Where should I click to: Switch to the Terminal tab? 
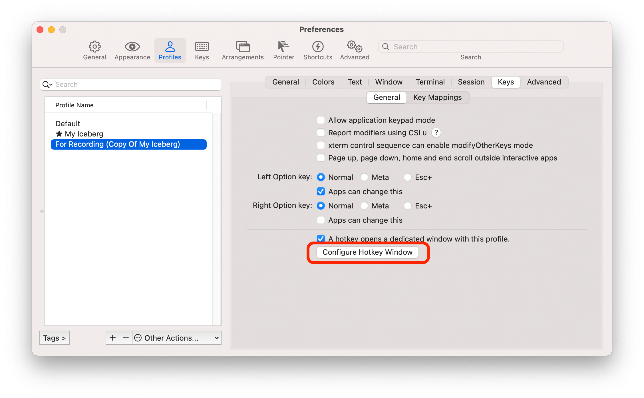(430, 82)
